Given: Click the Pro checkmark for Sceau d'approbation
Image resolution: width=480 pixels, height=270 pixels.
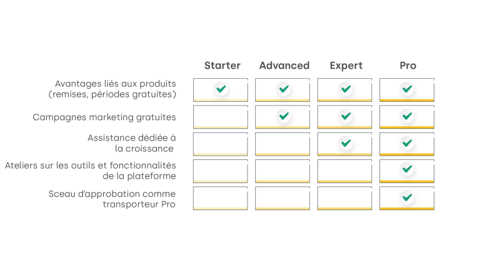Looking at the screenshot, I should 407,197.
